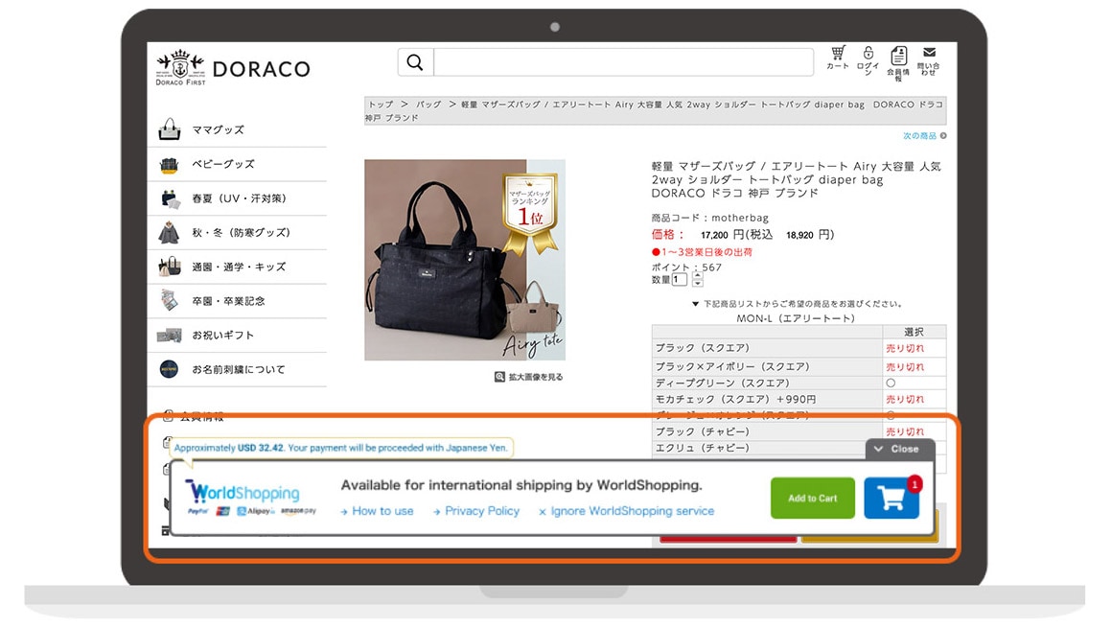
Task: Open the Privacy Policy link
Action: 476,511
